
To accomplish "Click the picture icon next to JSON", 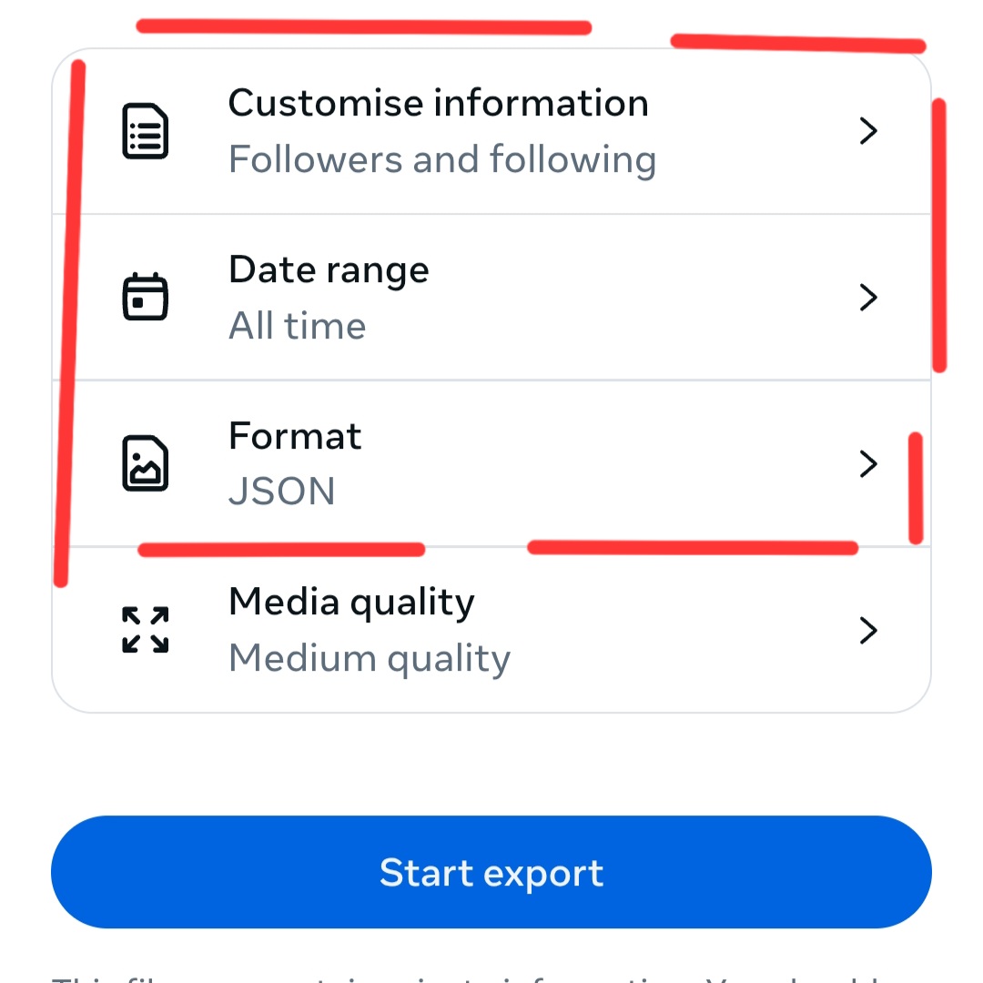I will [144, 462].
